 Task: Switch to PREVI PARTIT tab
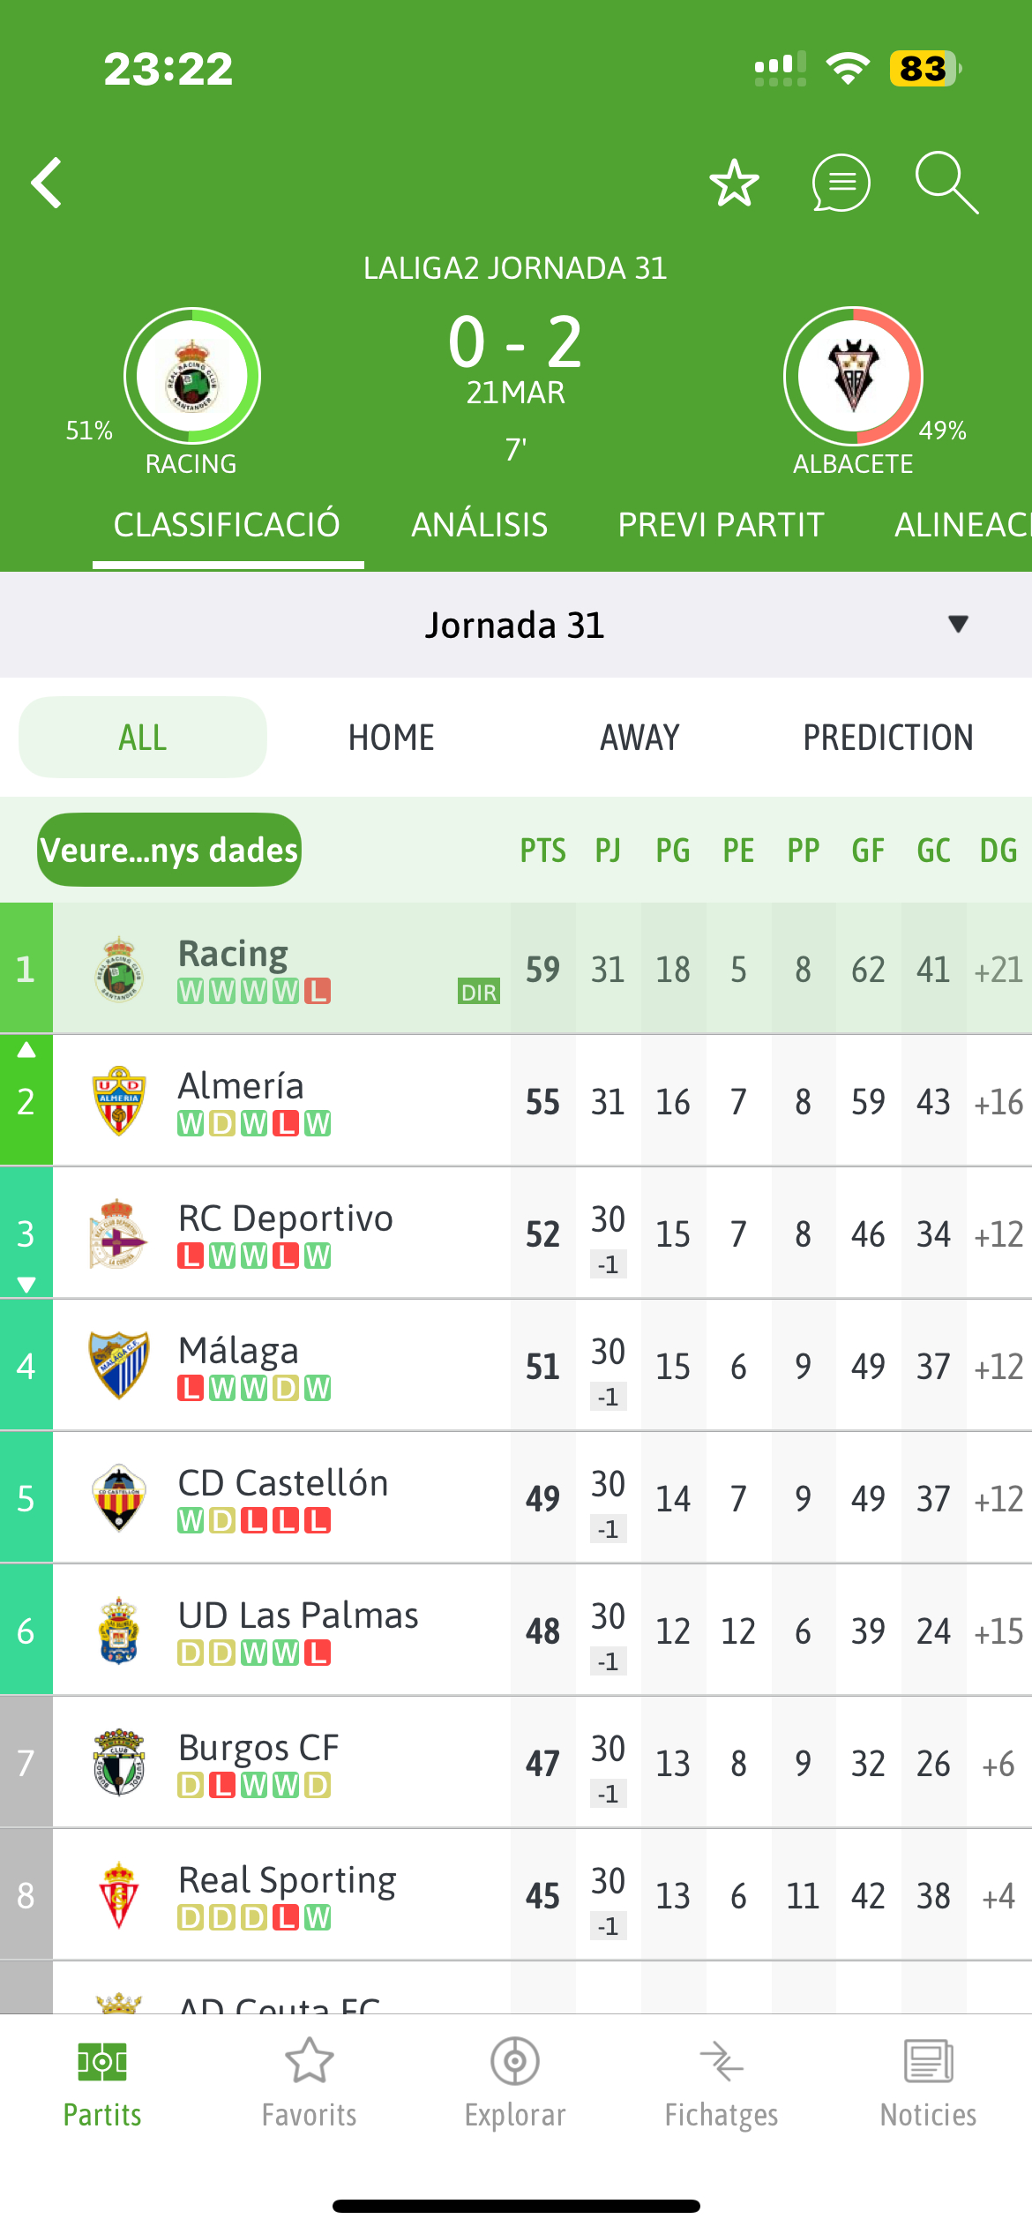[x=721, y=525]
